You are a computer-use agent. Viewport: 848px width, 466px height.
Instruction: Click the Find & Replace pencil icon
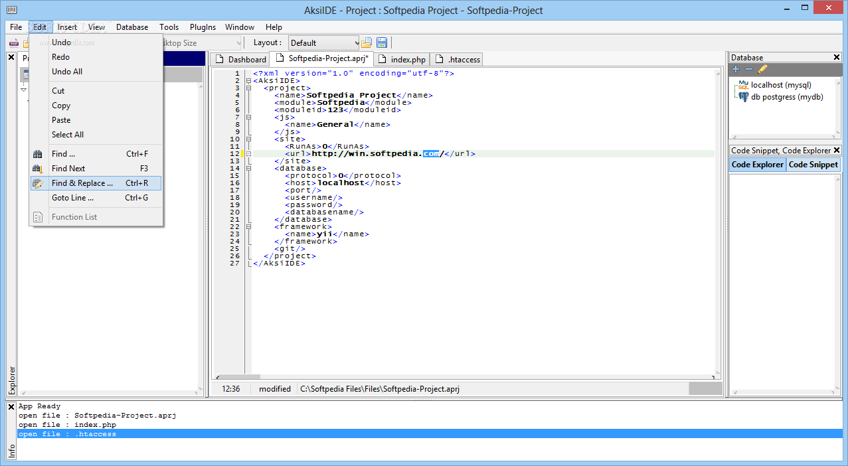tap(38, 183)
